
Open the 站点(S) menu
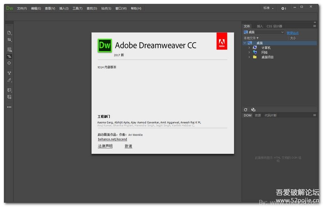[x=106, y=8]
